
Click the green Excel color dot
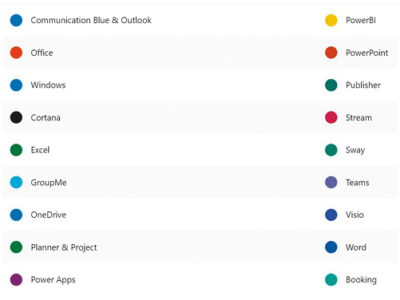point(16,150)
